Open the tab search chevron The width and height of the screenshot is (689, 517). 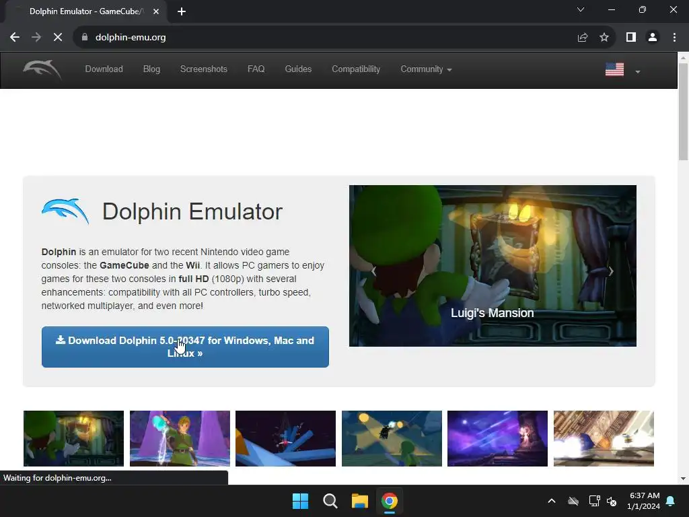coord(581,9)
